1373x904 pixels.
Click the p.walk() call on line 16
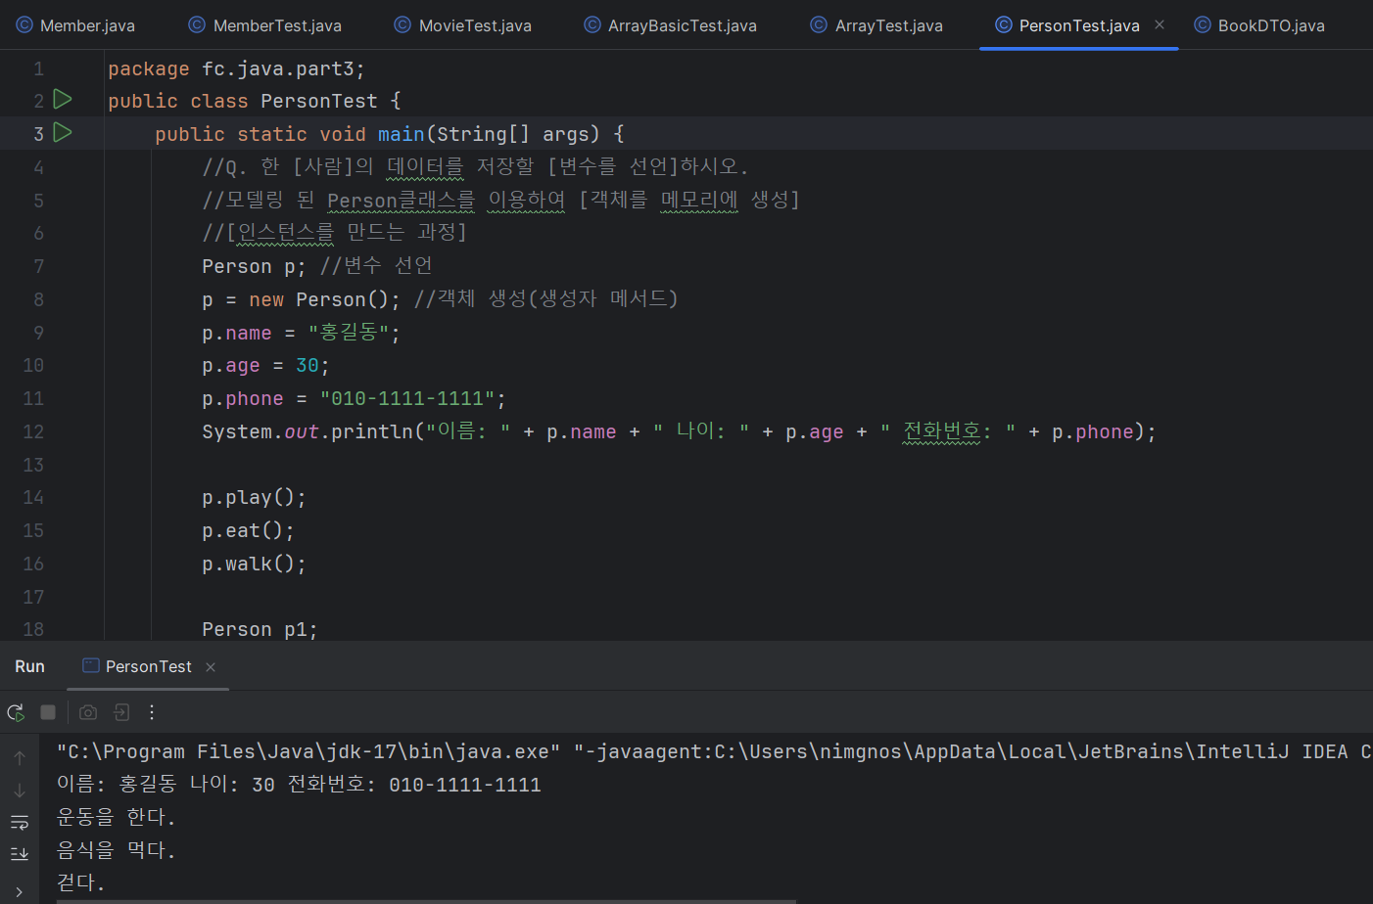click(254, 565)
